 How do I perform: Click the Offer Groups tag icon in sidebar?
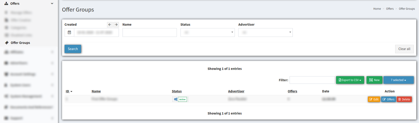pyautogui.click(x=7, y=43)
